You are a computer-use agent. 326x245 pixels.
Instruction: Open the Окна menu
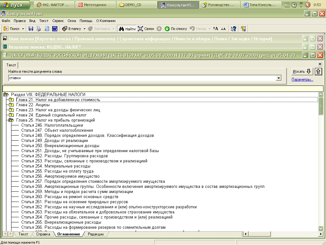[x=72, y=21]
